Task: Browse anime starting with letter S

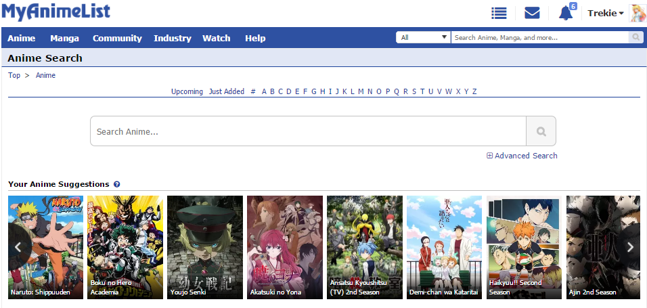Action: click(414, 91)
